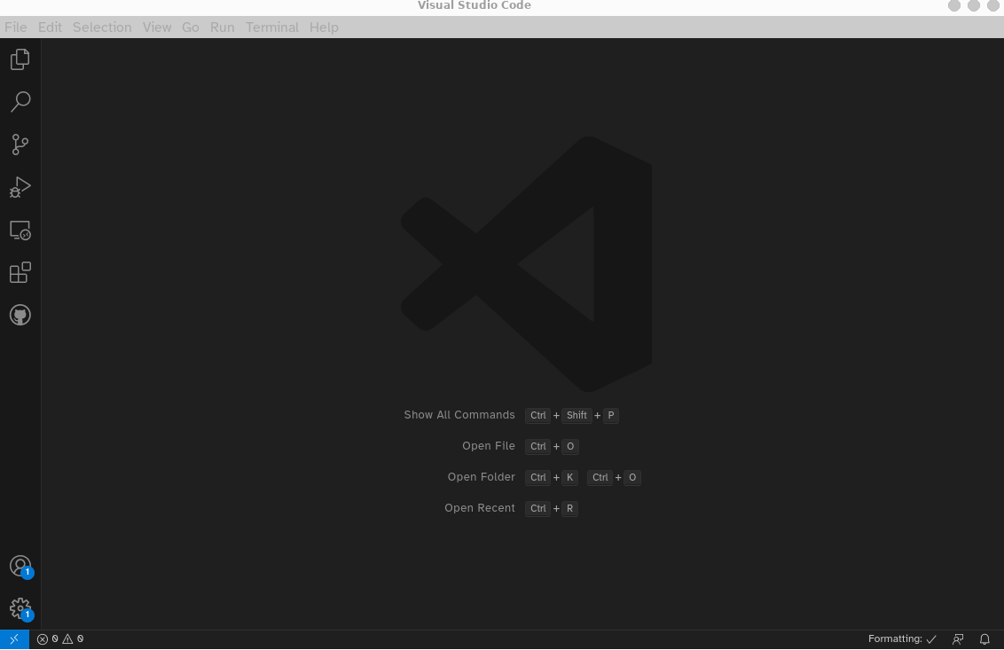The image size is (1004, 650).
Task: Click the errors and warnings counter
Action: (x=60, y=639)
